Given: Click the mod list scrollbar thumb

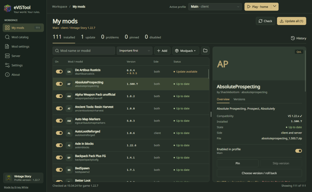Looking at the screenshot, I should [x=208, y=74].
